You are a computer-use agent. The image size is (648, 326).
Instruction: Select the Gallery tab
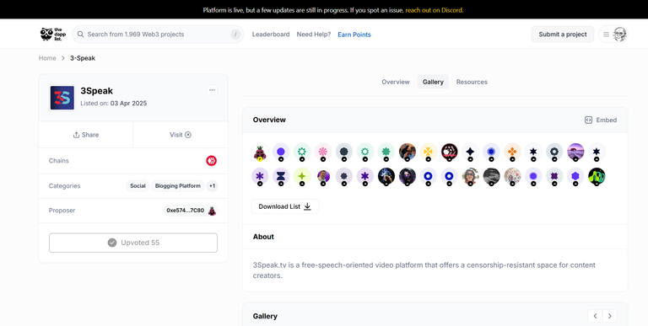433,82
